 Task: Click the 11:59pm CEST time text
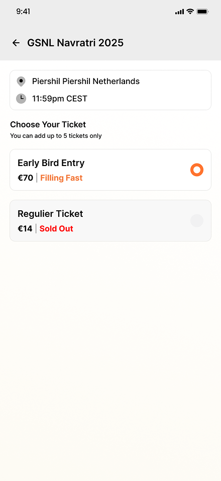pyautogui.click(x=60, y=99)
